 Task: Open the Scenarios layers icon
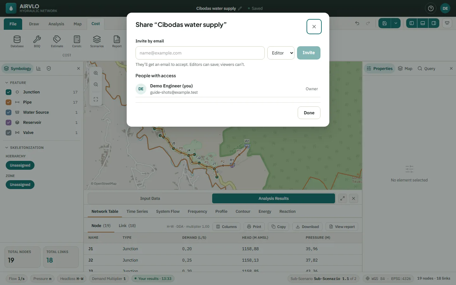(97, 41)
